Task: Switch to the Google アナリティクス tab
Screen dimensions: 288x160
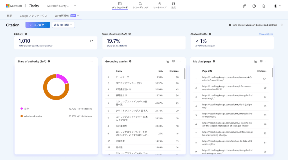Action: click(x=33, y=16)
